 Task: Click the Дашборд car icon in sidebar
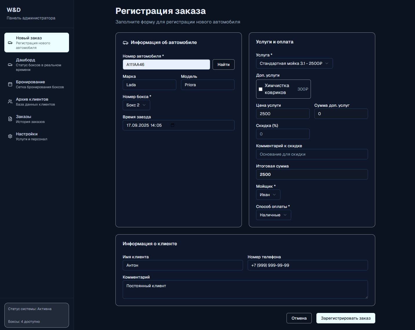[10, 65]
